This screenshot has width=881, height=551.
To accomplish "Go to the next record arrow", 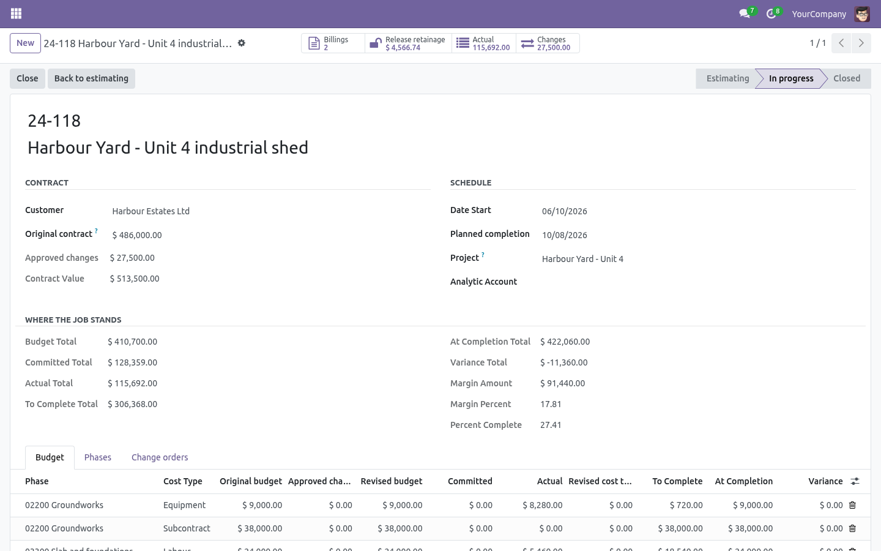I will pyautogui.click(x=861, y=43).
